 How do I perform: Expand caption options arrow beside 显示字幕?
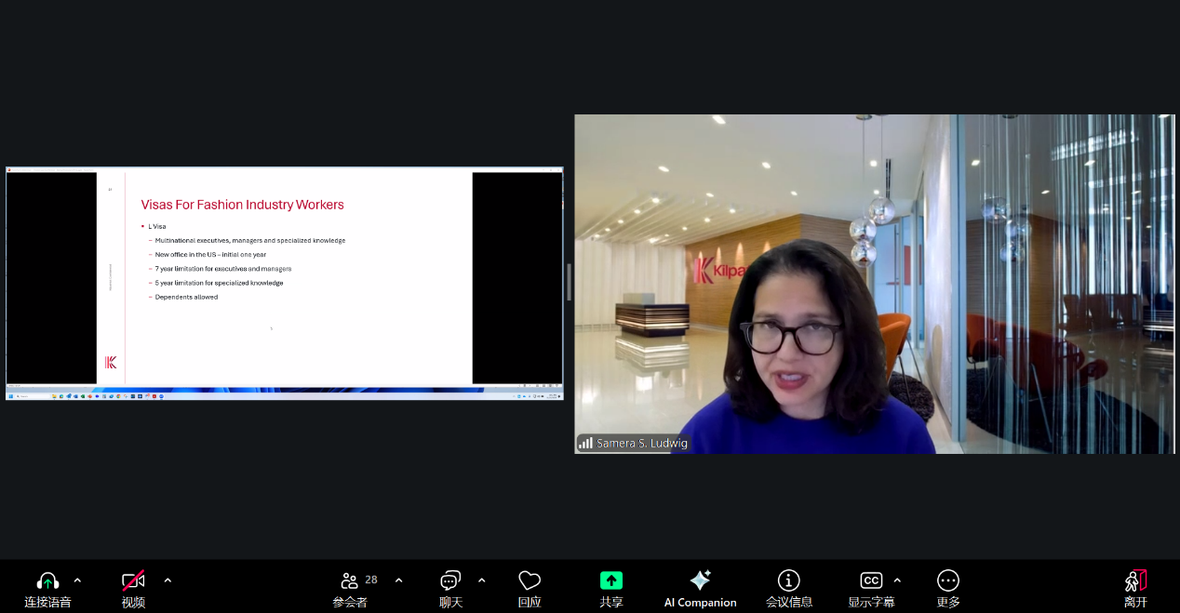click(897, 580)
